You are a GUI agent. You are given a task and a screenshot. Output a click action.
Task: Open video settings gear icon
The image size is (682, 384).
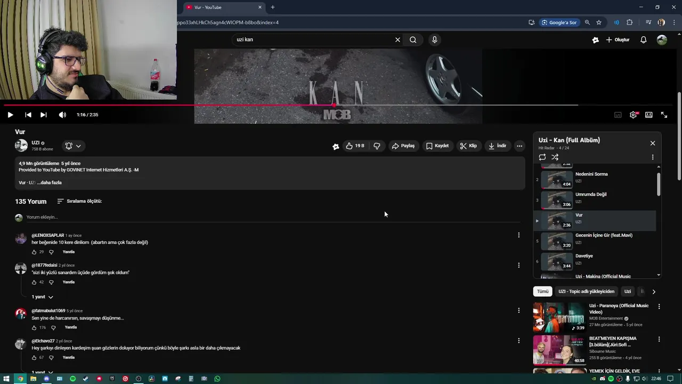(633, 115)
